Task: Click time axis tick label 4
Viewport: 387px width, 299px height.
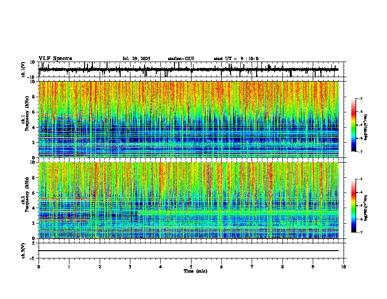Action: (x=160, y=267)
